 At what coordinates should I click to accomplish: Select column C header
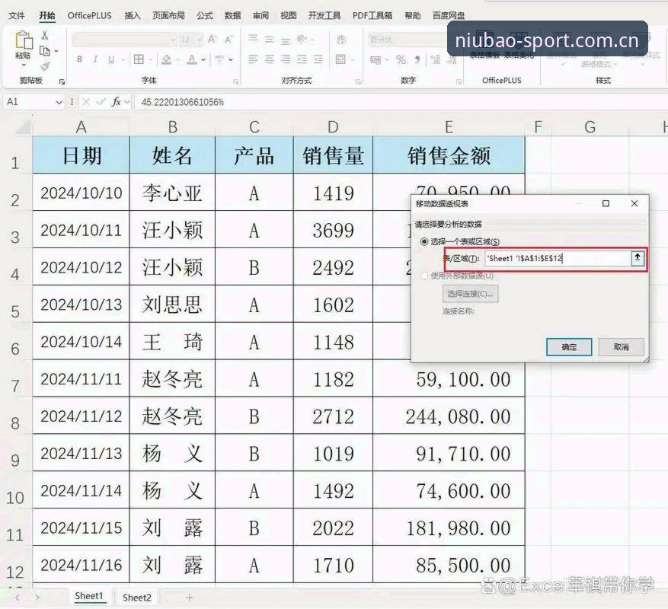click(x=254, y=127)
